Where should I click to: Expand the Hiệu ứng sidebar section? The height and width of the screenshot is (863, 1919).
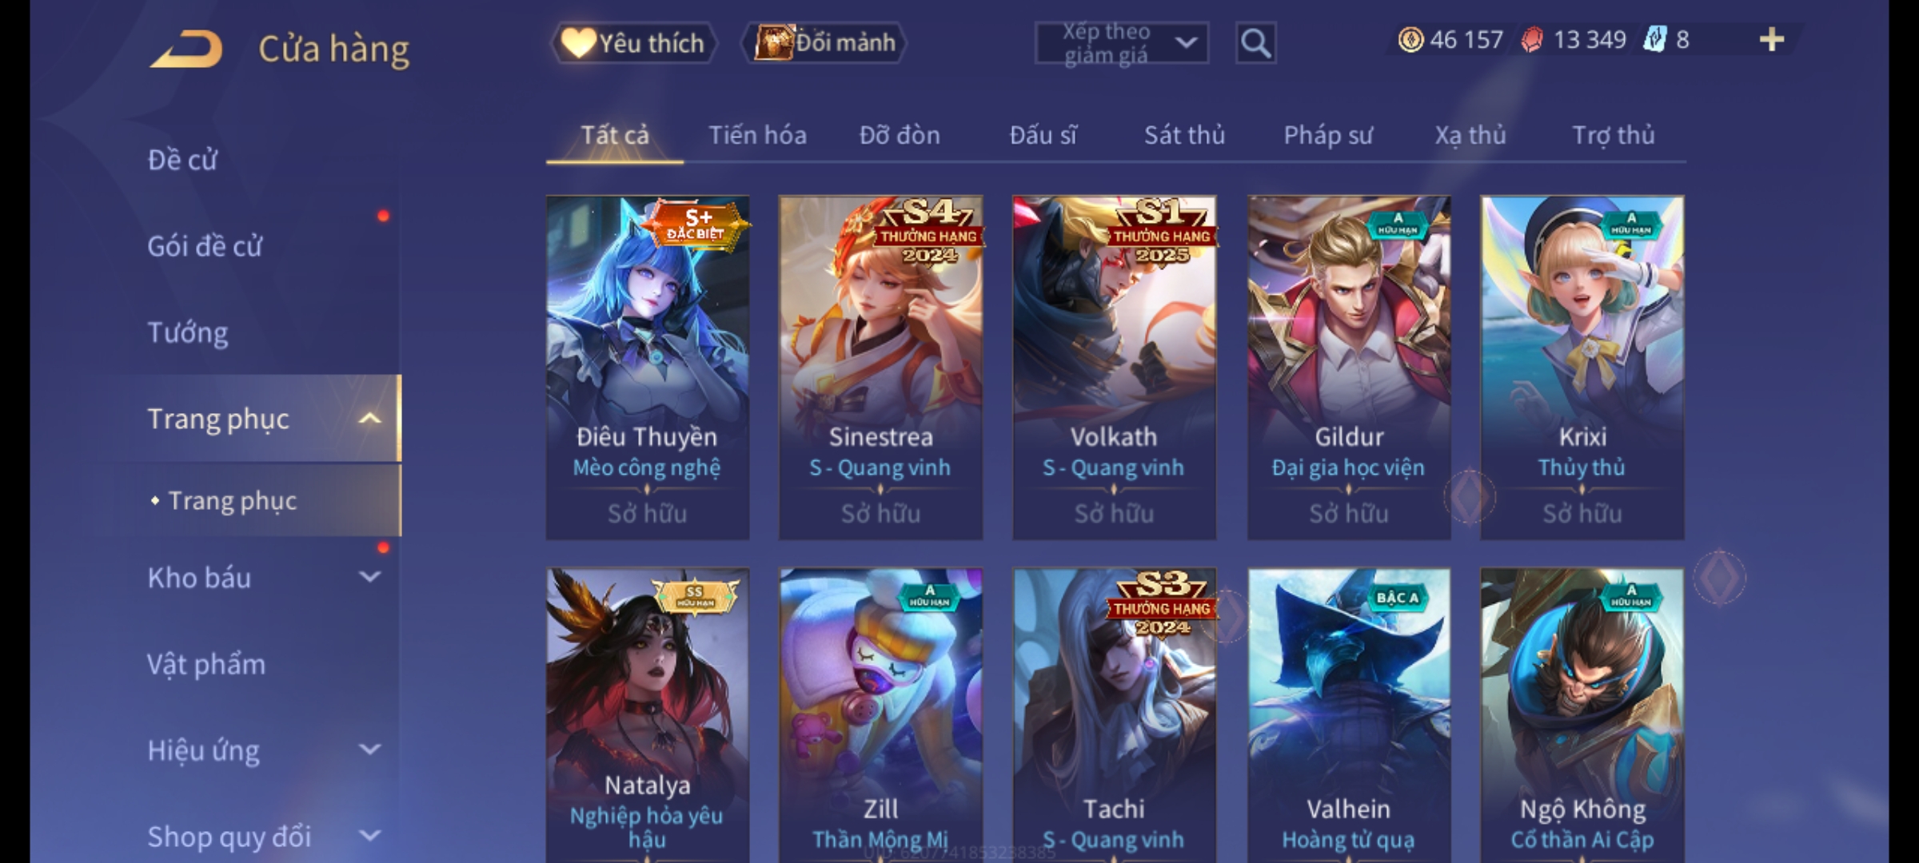coord(369,750)
